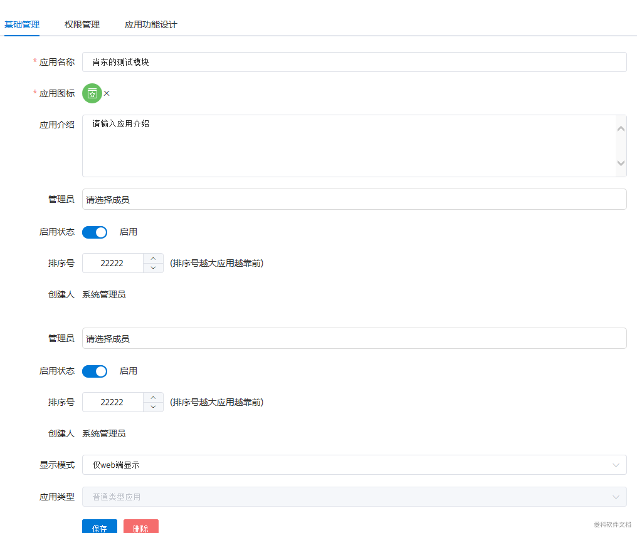Click the first (排序号越大应用越靠前) hint
Screen dimensions: 637x533
pos(216,263)
